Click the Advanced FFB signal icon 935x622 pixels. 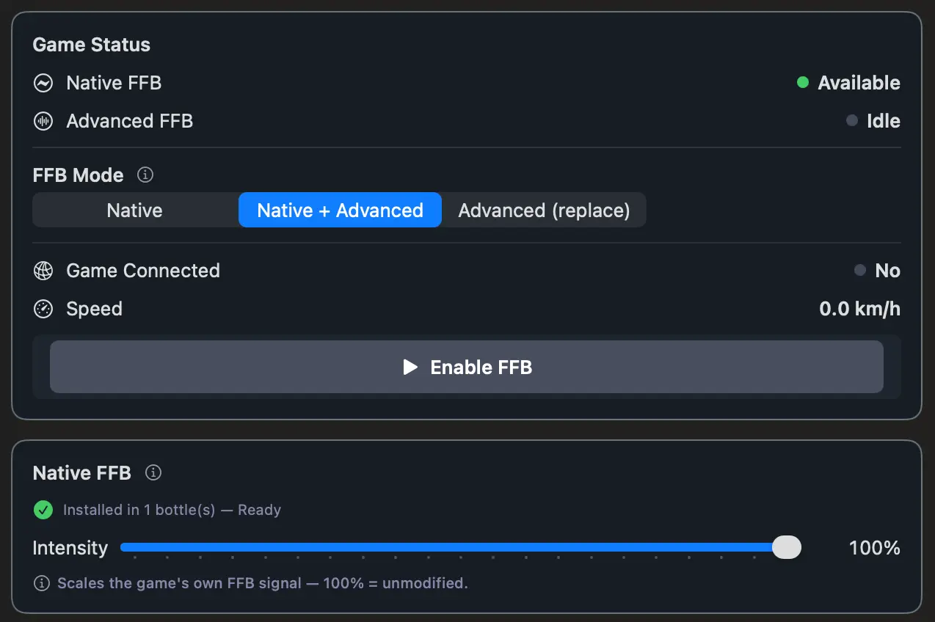coord(43,121)
